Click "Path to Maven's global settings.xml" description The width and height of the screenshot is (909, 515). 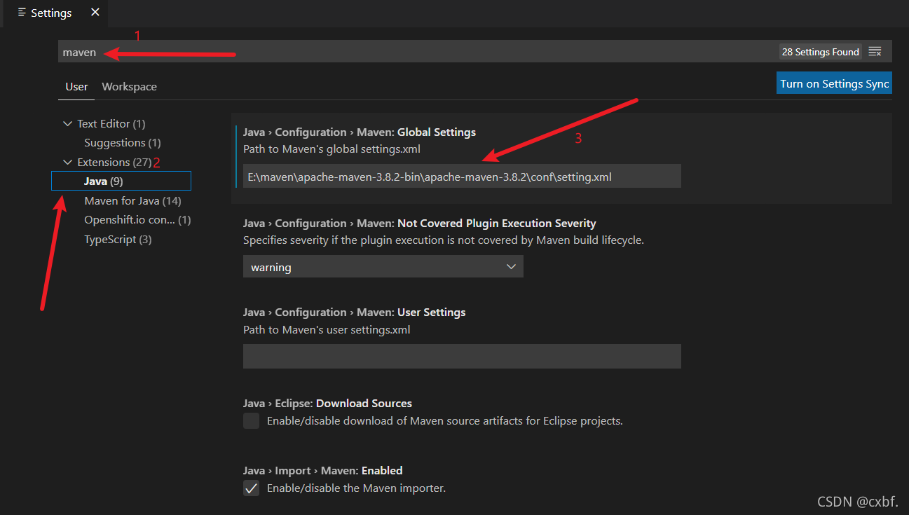pyautogui.click(x=332, y=149)
